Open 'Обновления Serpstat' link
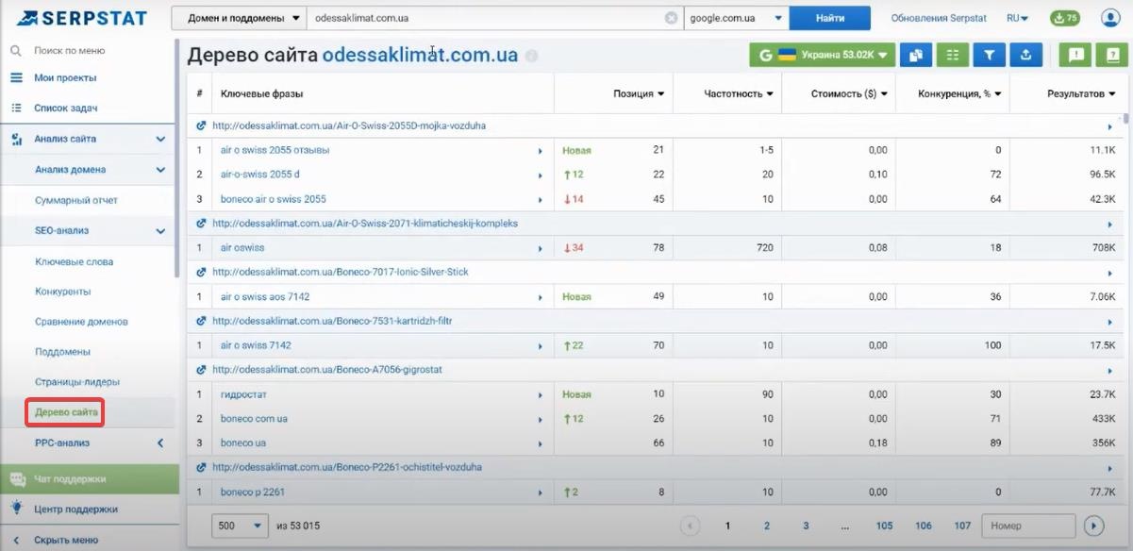This screenshot has width=1133, height=551. click(x=940, y=18)
